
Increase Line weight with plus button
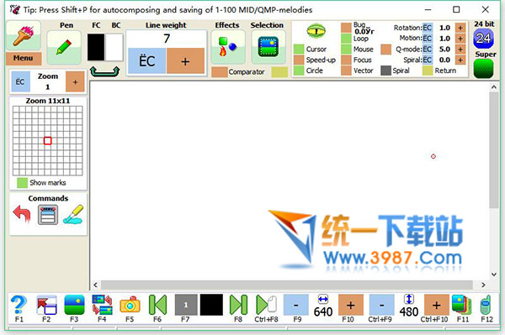185,61
